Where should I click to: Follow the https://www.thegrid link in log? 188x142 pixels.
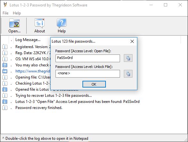click(33, 71)
